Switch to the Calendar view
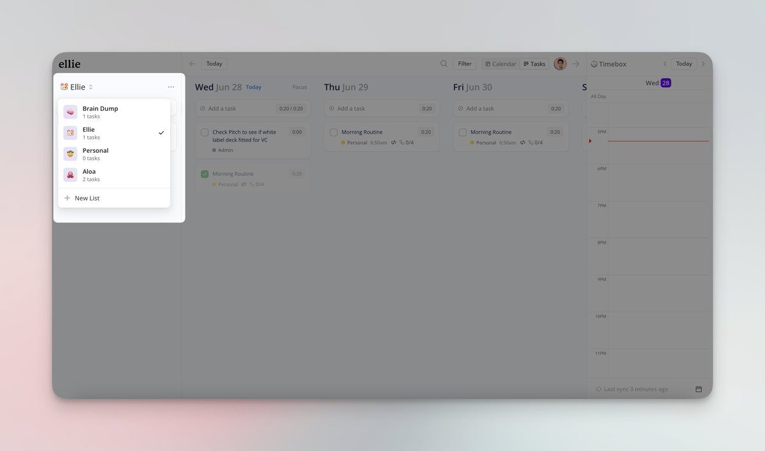 tap(500, 64)
